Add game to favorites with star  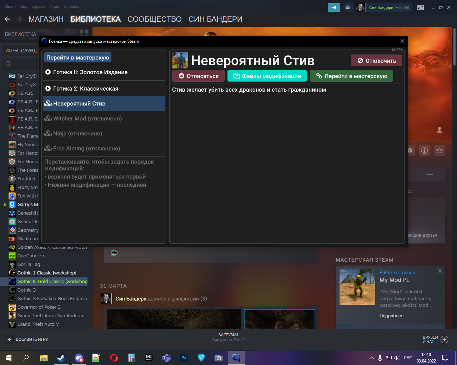[x=440, y=150]
